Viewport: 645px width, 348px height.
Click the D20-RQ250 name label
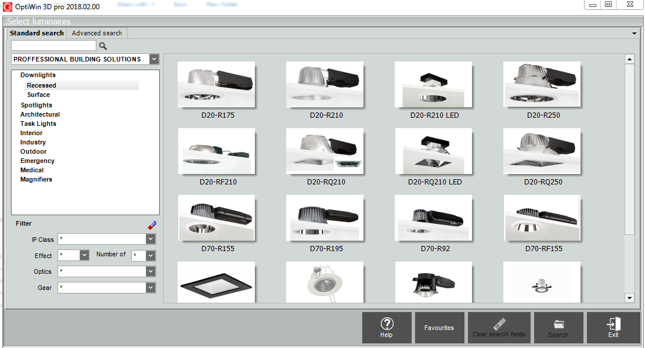coord(543,182)
